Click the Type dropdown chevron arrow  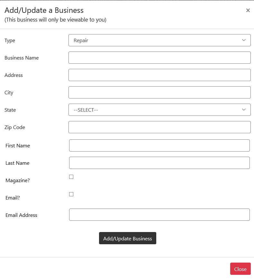coord(244,40)
